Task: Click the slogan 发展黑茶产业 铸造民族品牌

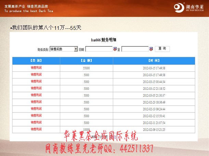Action: point(26,6)
